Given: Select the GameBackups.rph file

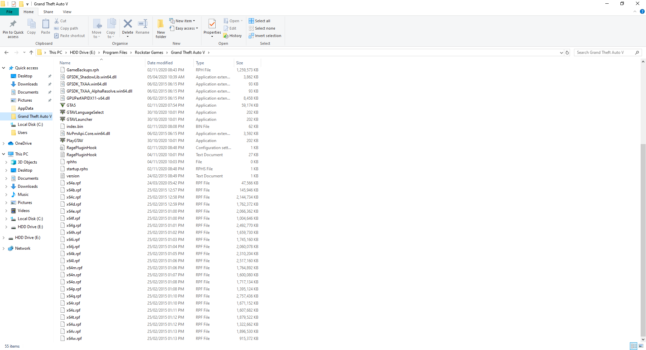Looking at the screenshot, I should [x=82, y=70].
